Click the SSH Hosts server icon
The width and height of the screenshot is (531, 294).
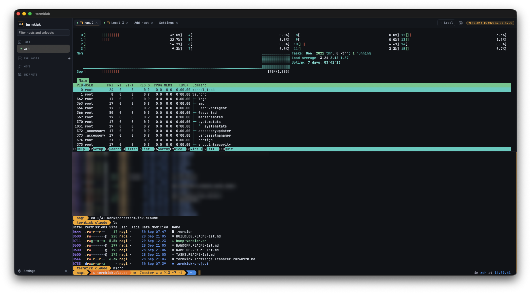point(20,58)
